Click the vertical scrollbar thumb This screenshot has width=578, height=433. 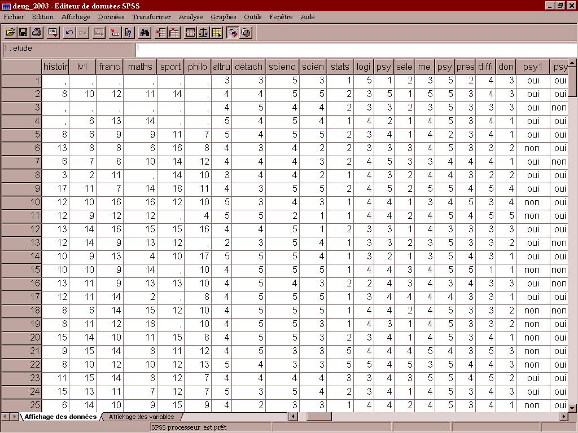[x=572, y=82]
